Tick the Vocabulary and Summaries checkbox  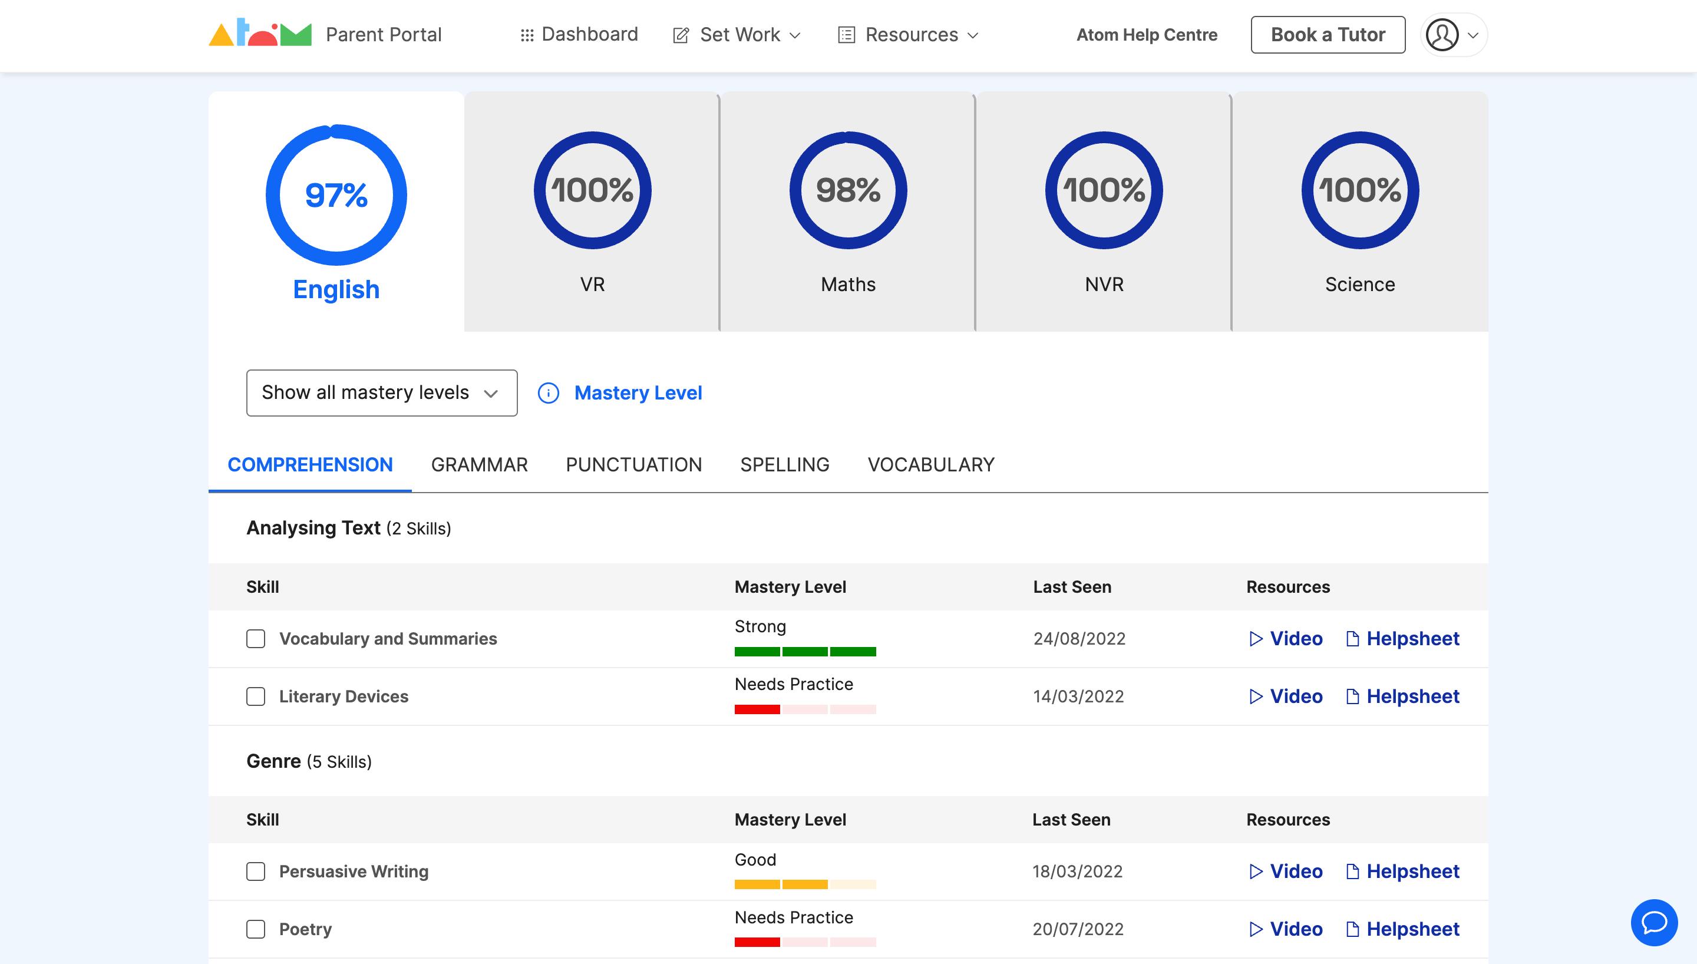[256, 639]
